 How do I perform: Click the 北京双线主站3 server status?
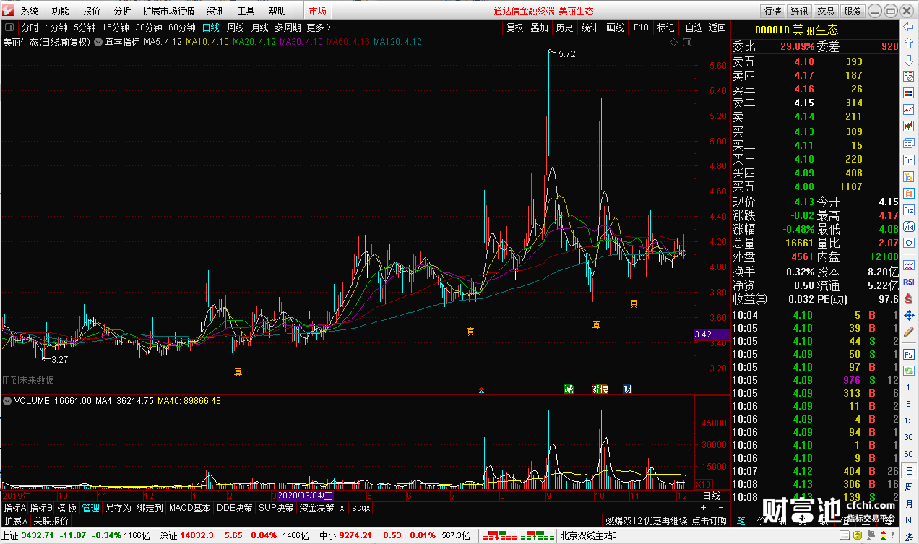click(588, 535)
